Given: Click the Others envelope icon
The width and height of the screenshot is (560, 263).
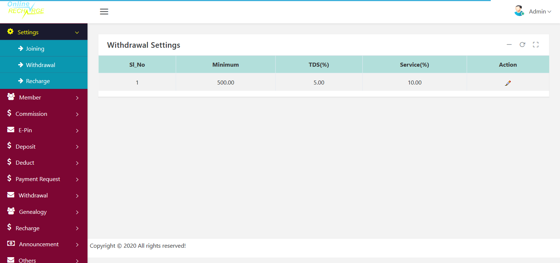Looking at the screenshot, I should (x=11, y=260).
